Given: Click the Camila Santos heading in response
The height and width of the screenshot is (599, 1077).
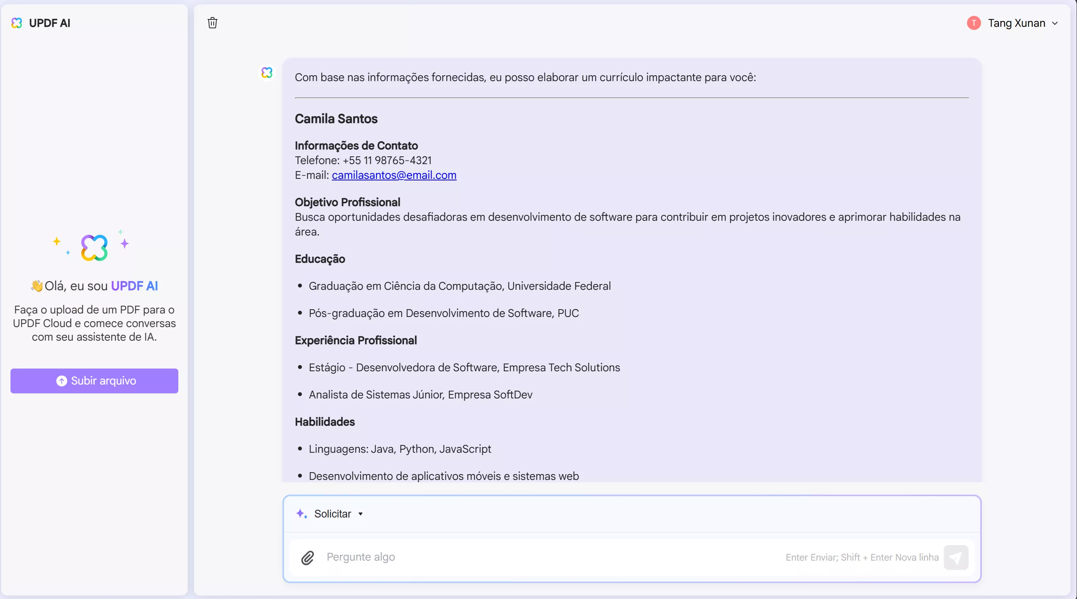Looking at the screenshot, I should tap(336, 119).
